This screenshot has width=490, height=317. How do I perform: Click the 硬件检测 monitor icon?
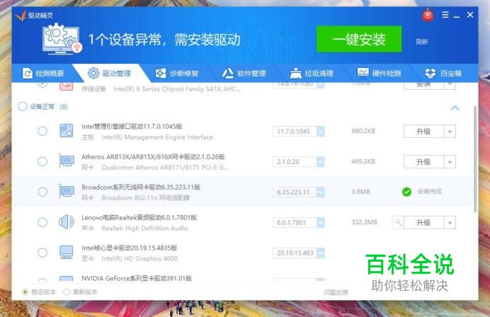pos(363,73)
